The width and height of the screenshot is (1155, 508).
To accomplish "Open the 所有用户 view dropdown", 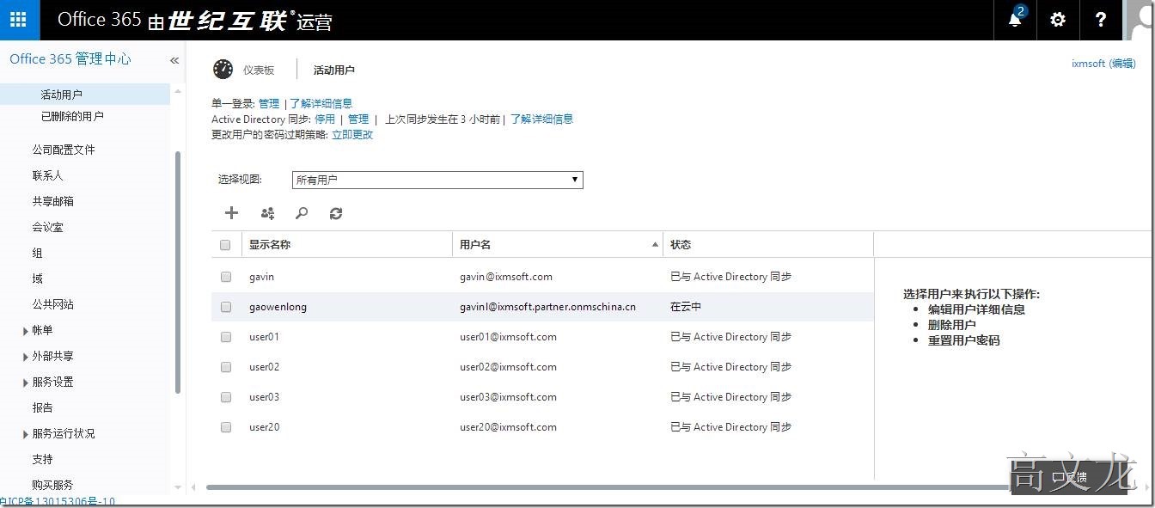I will tap(437, 180).
